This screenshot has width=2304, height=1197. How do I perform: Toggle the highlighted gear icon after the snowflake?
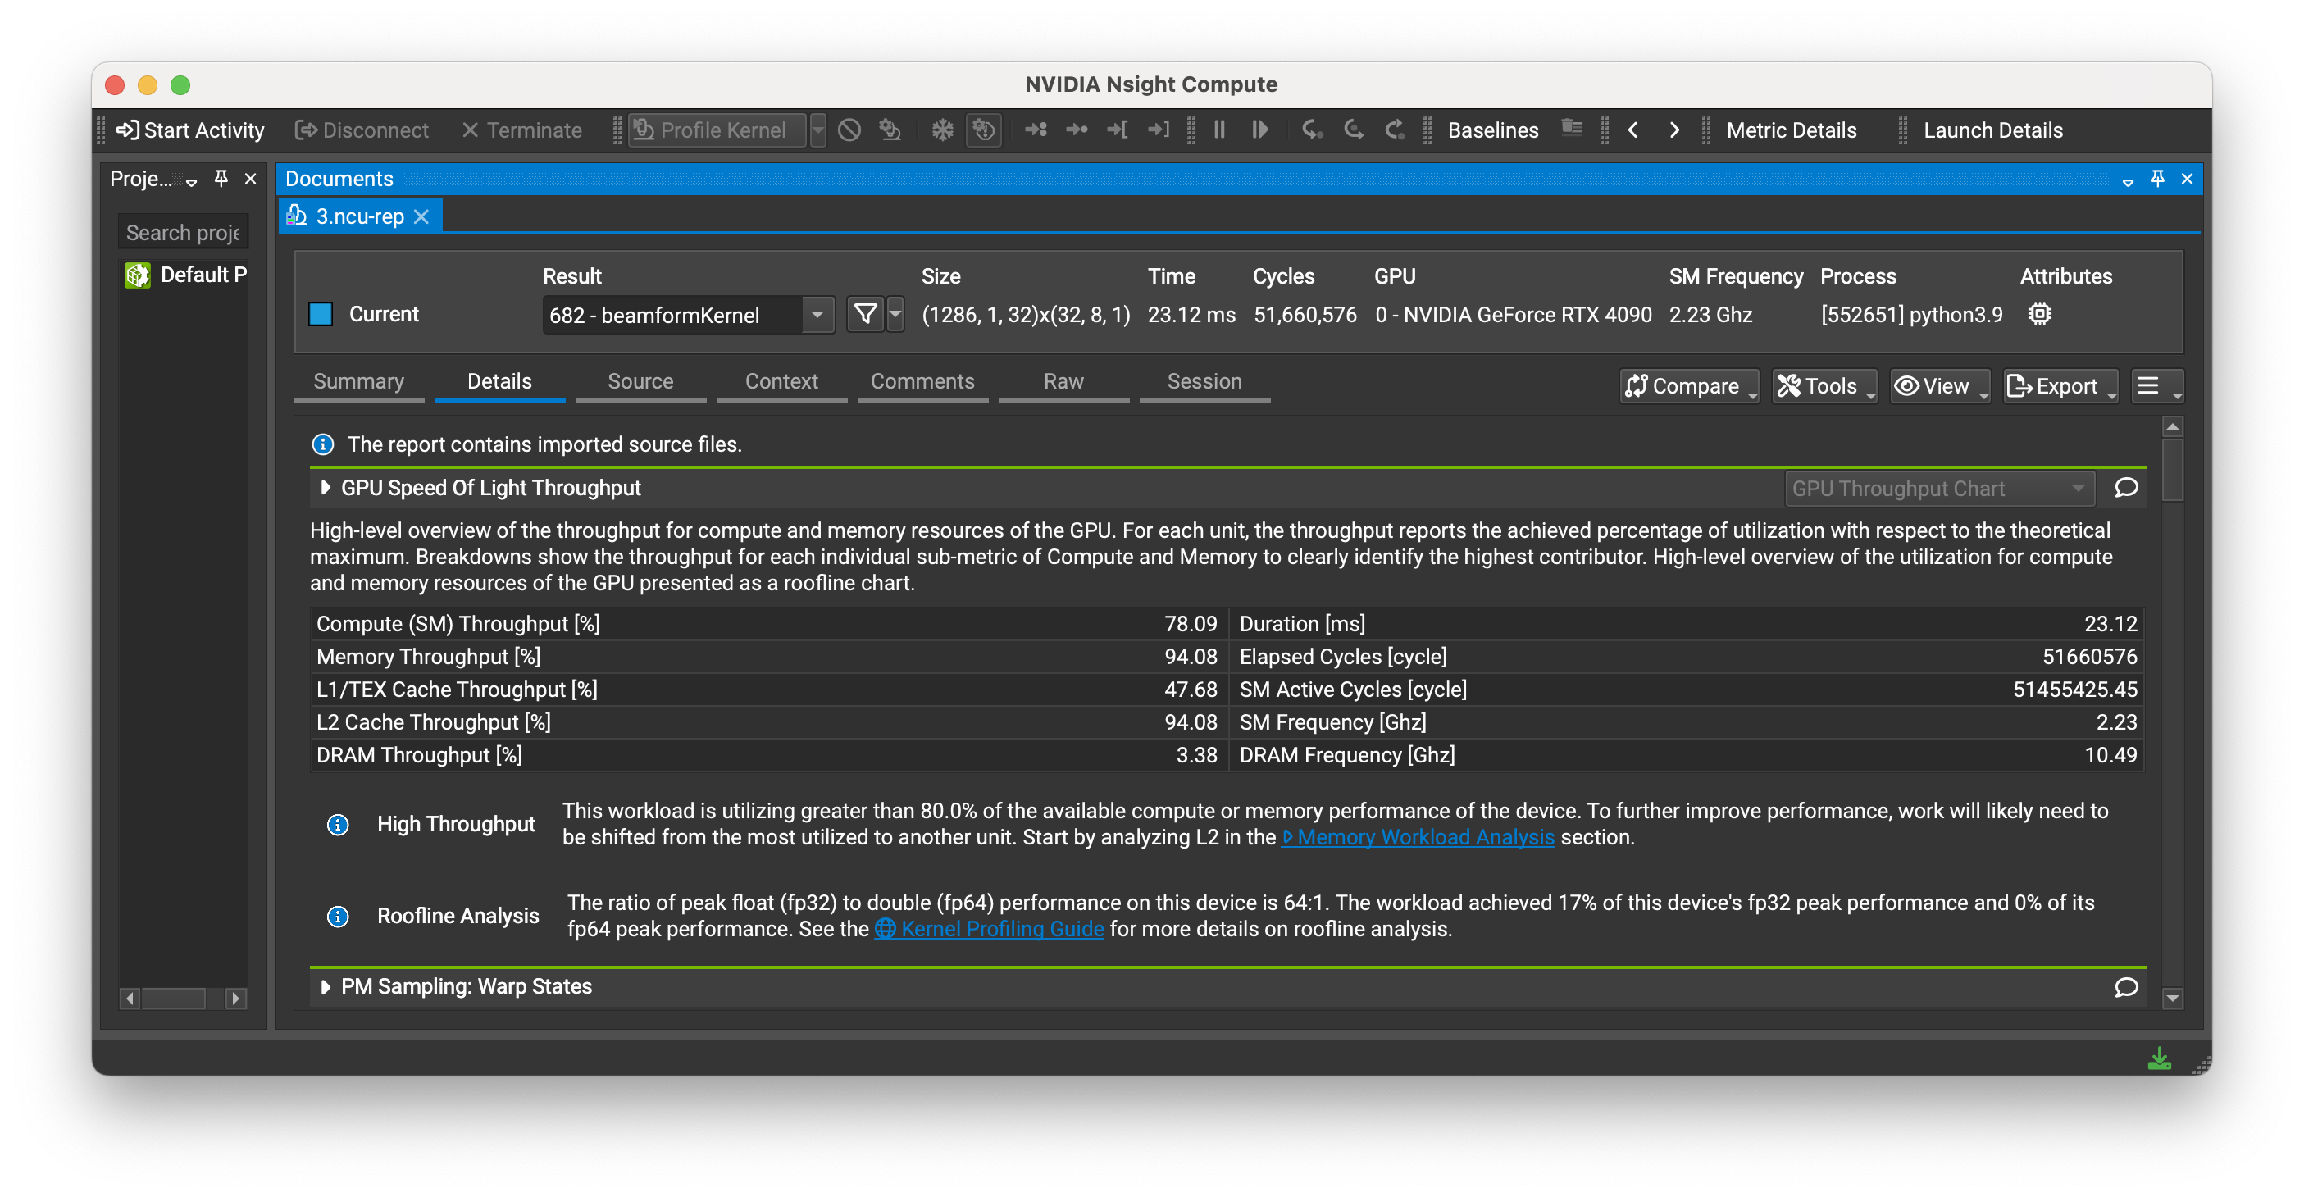[x=984, y=130]
